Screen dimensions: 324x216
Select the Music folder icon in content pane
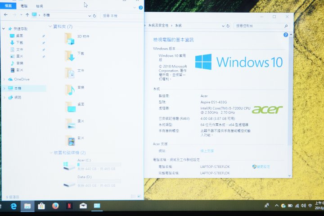point(70,90)
